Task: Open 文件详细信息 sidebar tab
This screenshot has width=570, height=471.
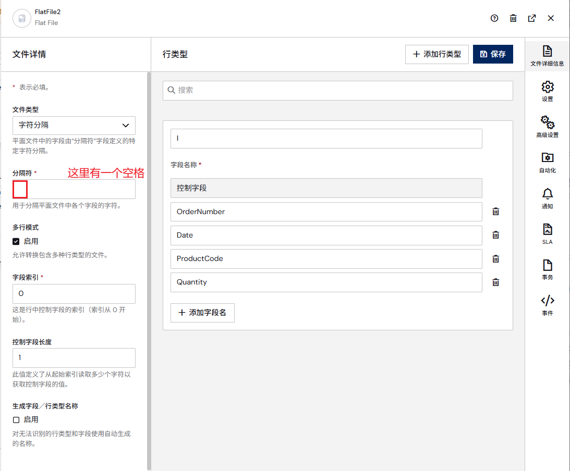Action: point(547,56)
